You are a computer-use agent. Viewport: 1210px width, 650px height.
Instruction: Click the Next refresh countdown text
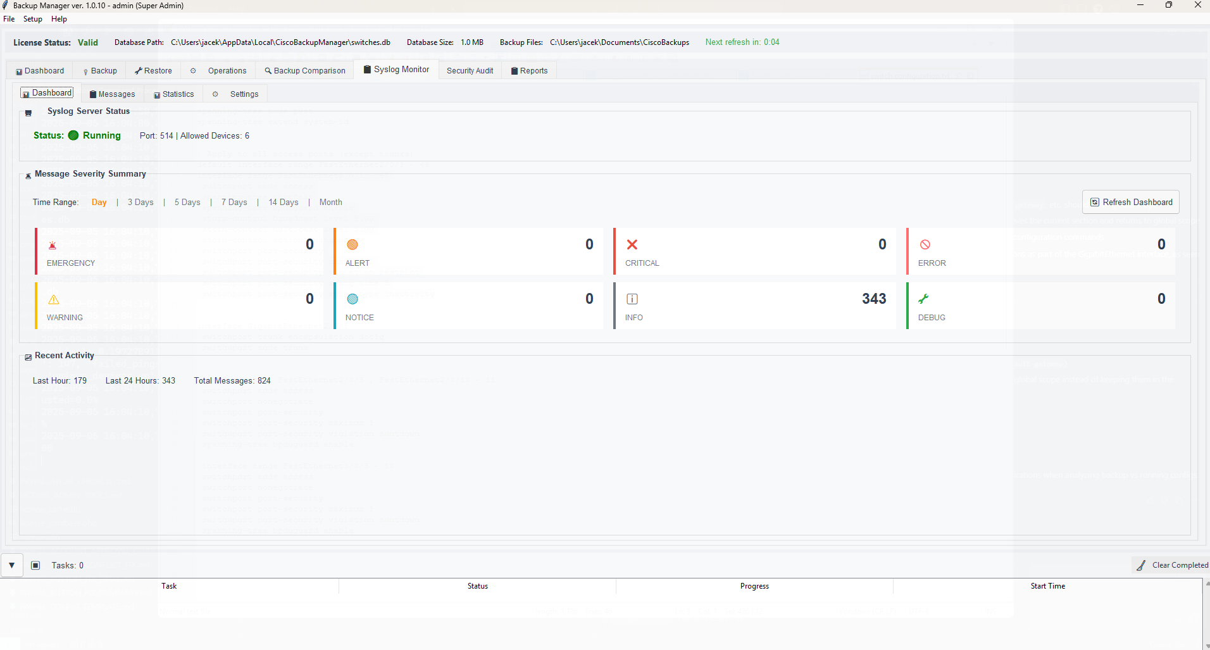[742, 42]
